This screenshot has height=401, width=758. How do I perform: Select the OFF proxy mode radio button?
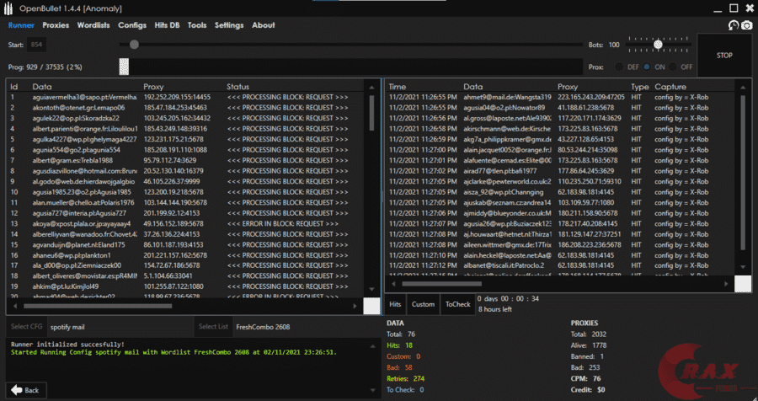click(675, 67)
